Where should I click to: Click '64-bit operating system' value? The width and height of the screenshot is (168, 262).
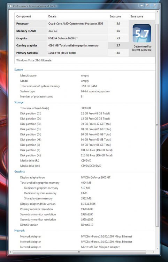click(96, 91)
